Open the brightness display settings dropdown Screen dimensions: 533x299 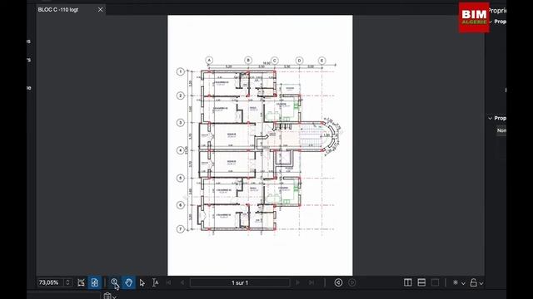(x=459, y=282)
